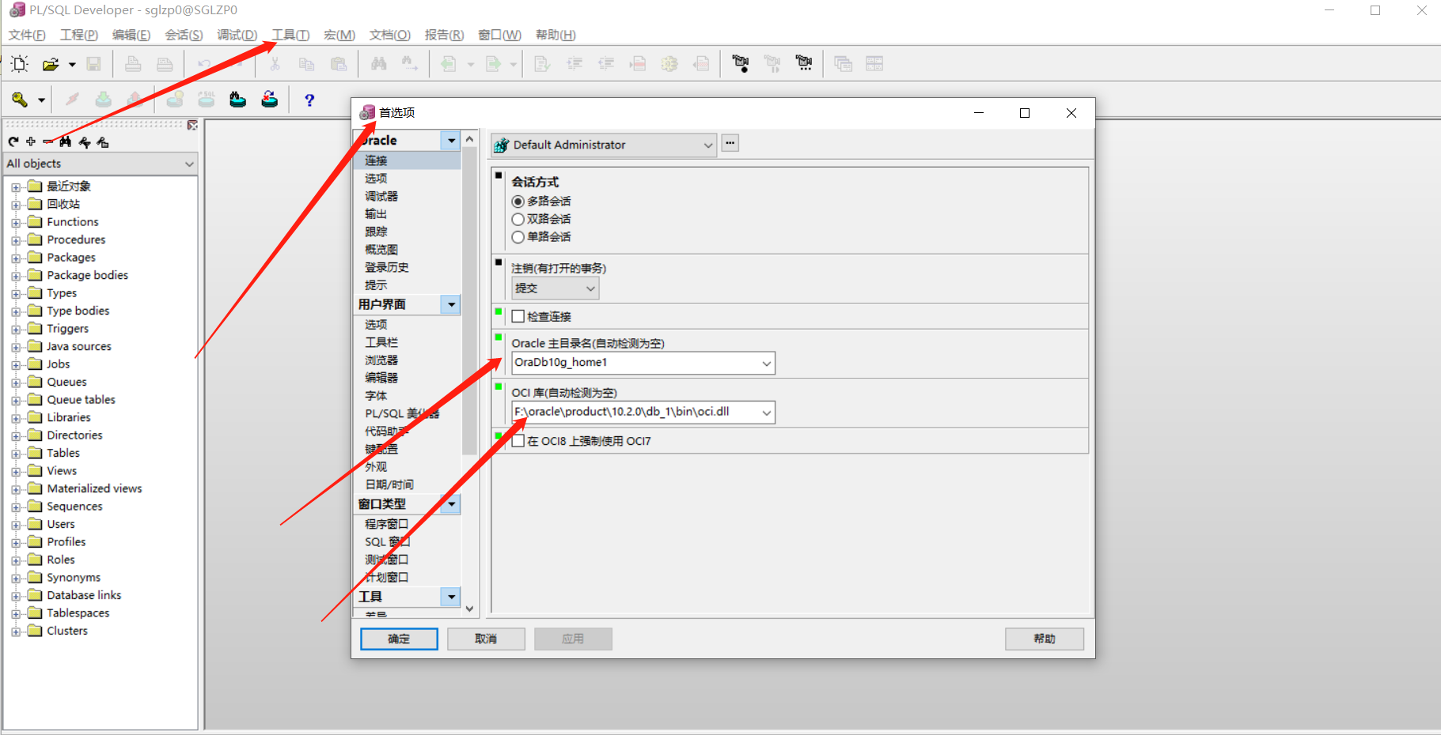This screenshot has height=735, width=1441.
Task: Click the Print setup icon next to Print
Action: coord(165,64)
